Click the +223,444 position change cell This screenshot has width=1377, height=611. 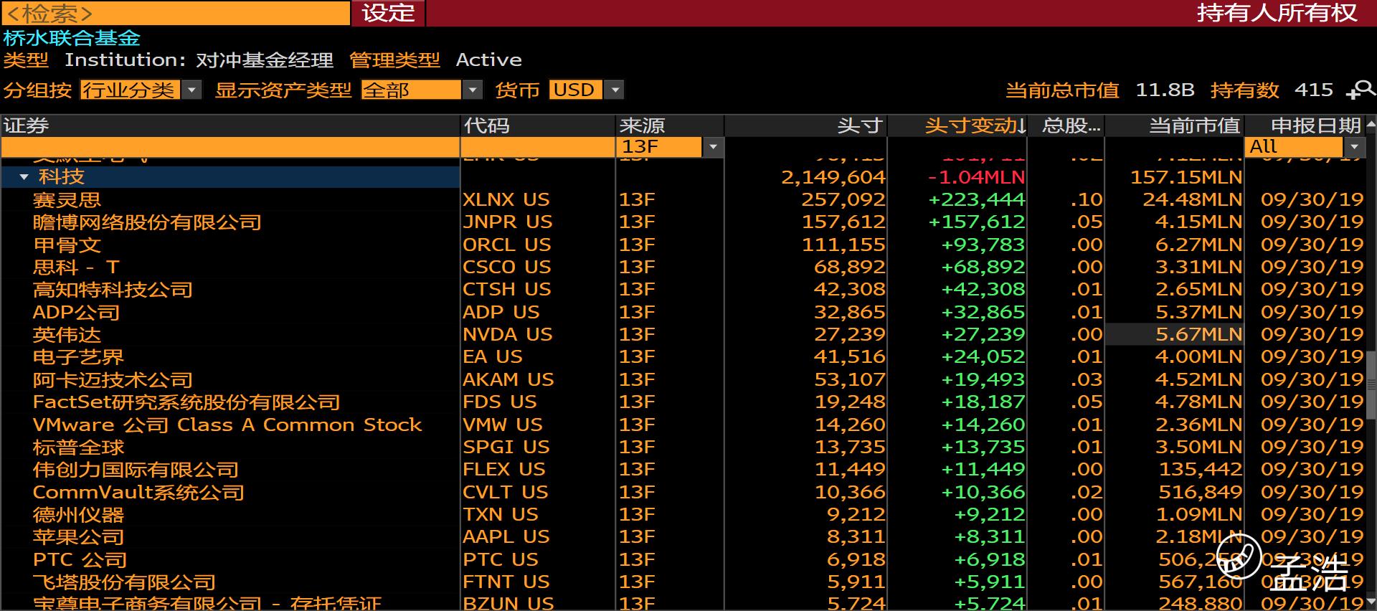click(x=977, y=199)
